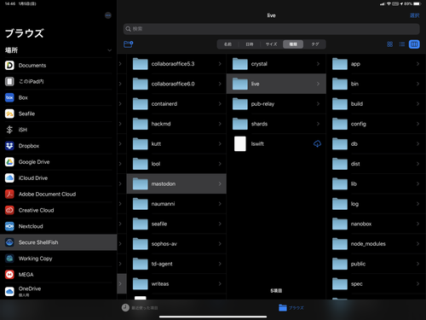Open Adobe Document Cloud location

click(58, 194)
